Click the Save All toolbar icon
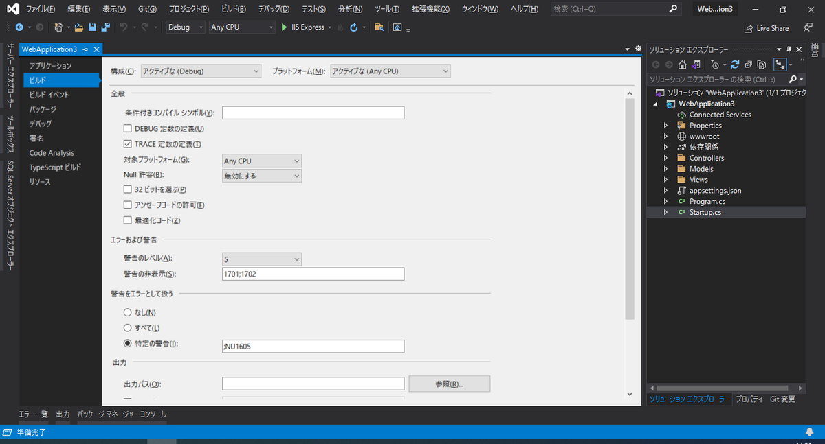 click(105, 27)
